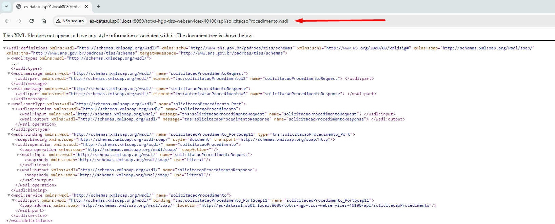
Task: Collapse the wsdl:binding solicitacaoProcedimento_PortSoap11 node
Action: coord(9,134)
